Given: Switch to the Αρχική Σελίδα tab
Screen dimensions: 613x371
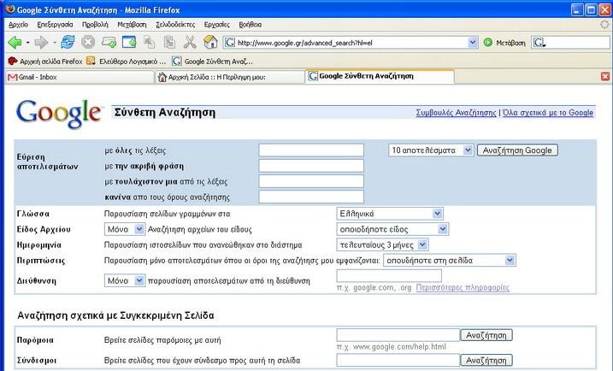Looking at the screenshot, I should pyautogui.click(x=229, y=77).
